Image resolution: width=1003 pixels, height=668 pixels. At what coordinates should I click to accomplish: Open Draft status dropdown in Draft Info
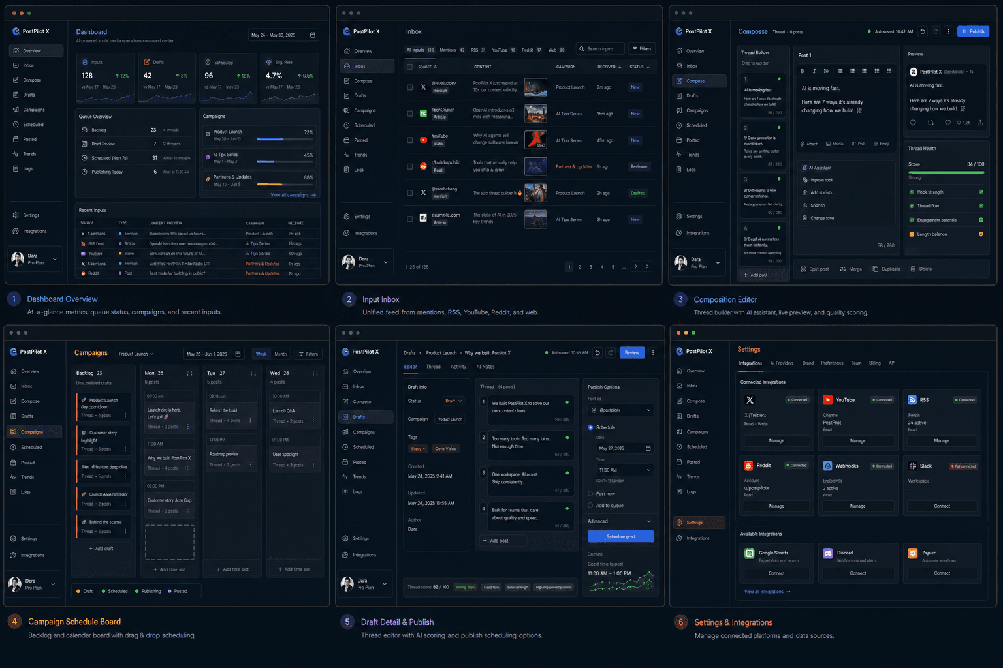[453, 401]
